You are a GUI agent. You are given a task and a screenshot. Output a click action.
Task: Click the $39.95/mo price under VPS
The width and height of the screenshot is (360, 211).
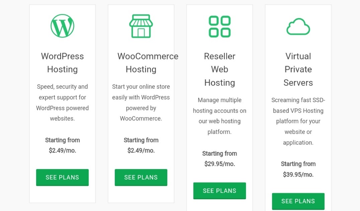298,174
